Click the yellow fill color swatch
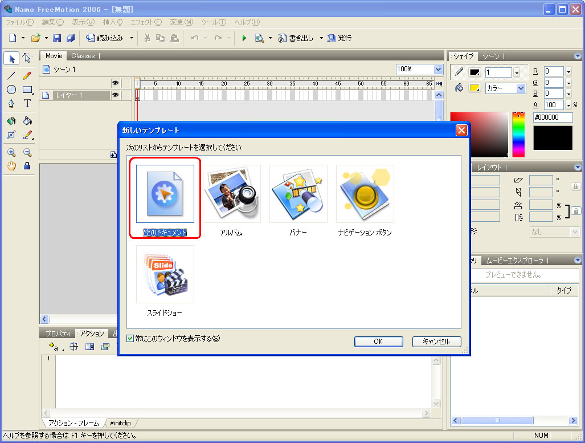Viewport: 585px width, 443px height. tap(474, 88)
